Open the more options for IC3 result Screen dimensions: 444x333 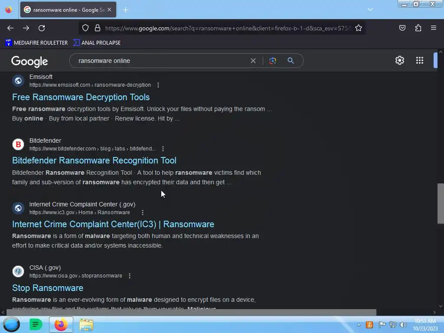click(x=142, y=212)
